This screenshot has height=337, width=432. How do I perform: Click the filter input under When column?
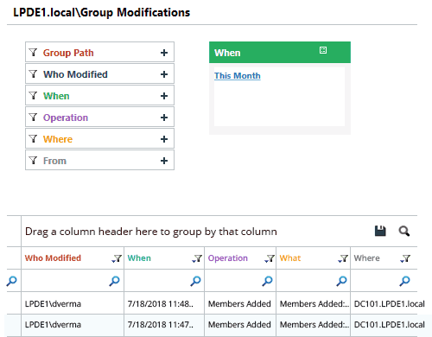(x=158, y=281)
